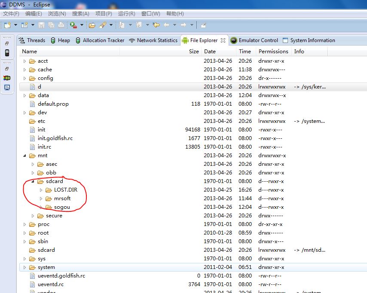Click the Last Edit Location arrow icon
The height and width of the screenshot is (293, 367).
[x=156, y=25]
